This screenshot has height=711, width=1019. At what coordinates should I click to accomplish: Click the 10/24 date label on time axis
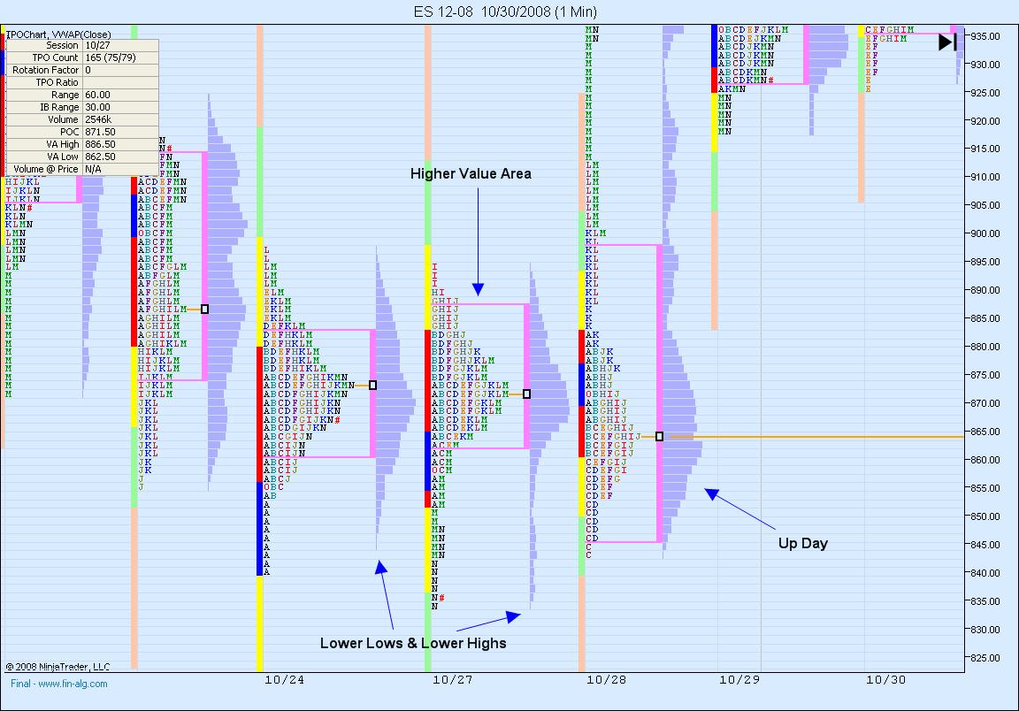(x=284, y=680)
